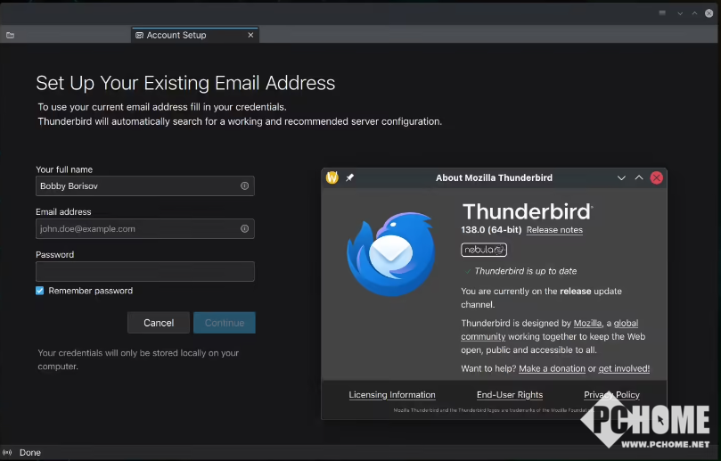
Task: Close the Account Setup tab
Action: [x=250, y=36]
